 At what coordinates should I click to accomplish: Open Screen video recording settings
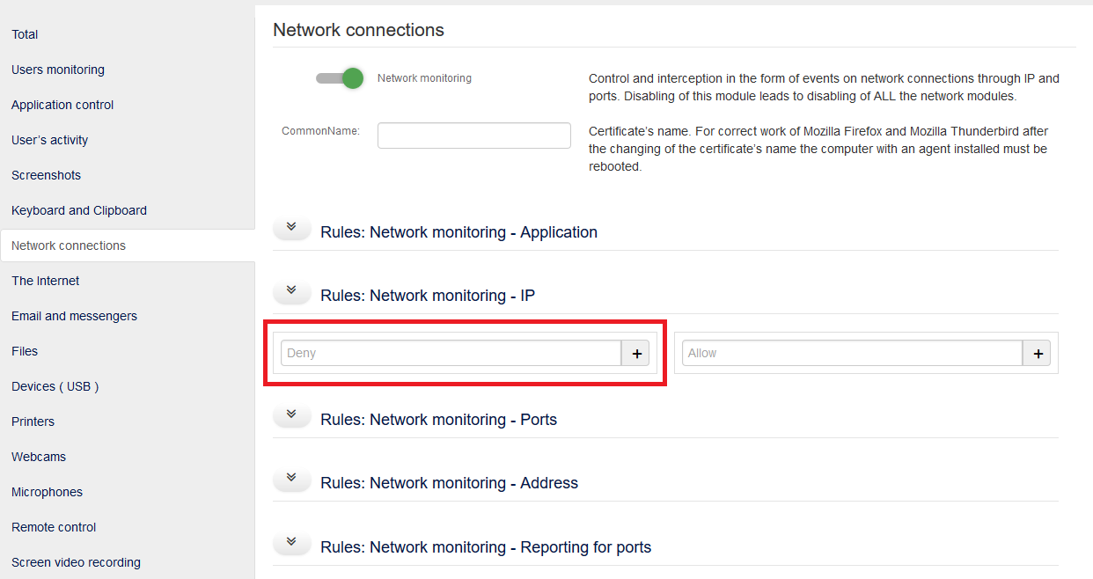[76, 562]
